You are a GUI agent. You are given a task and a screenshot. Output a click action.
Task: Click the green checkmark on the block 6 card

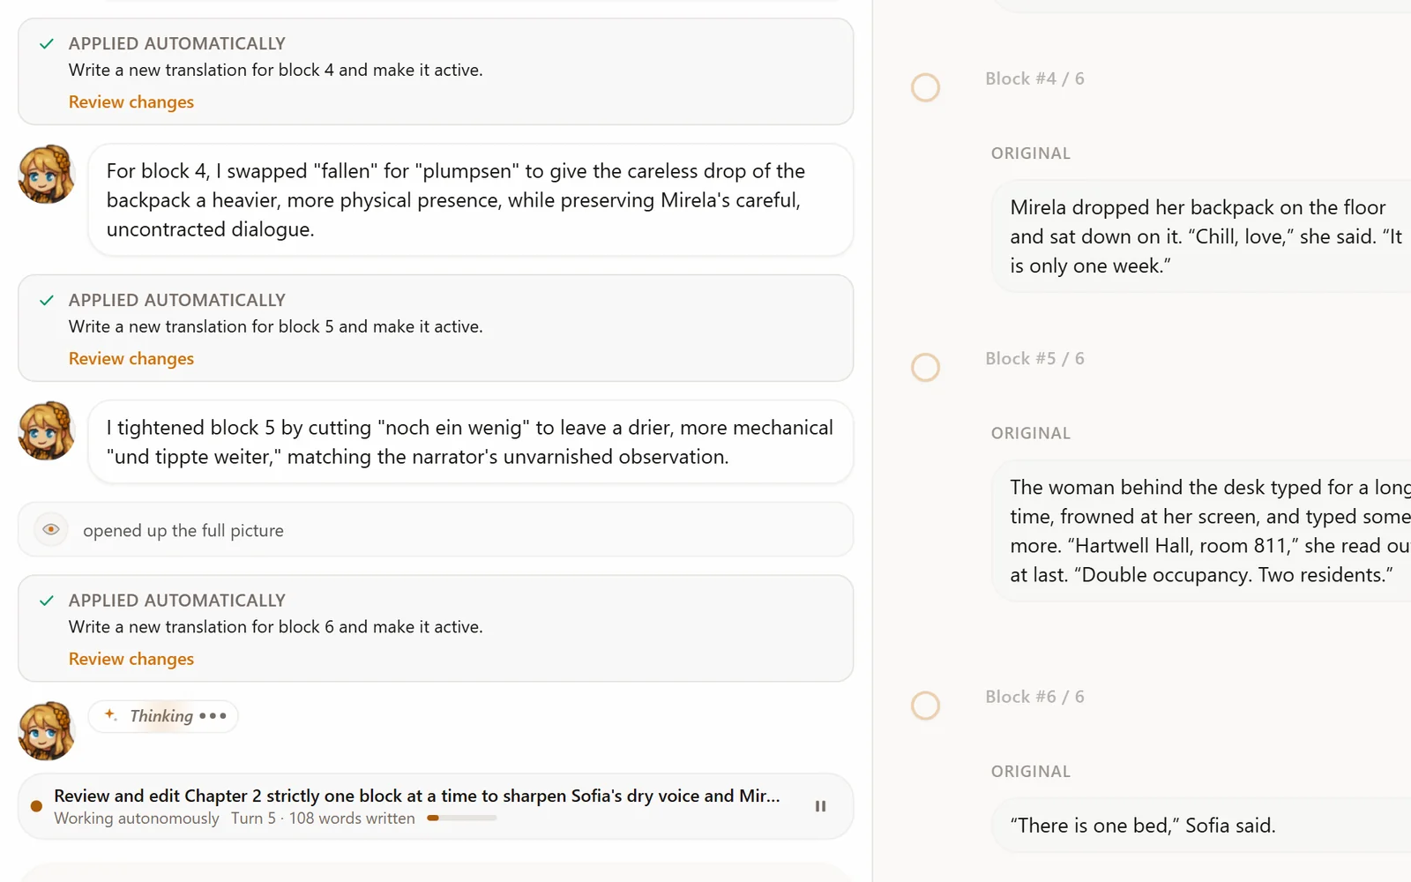(47, 601)
